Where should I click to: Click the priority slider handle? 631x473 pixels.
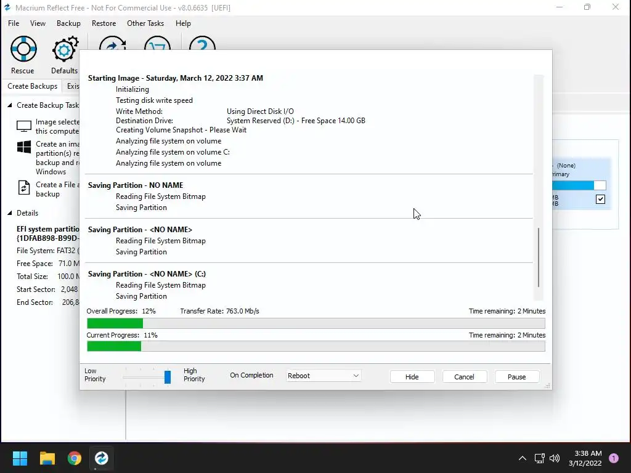point(168,377)
